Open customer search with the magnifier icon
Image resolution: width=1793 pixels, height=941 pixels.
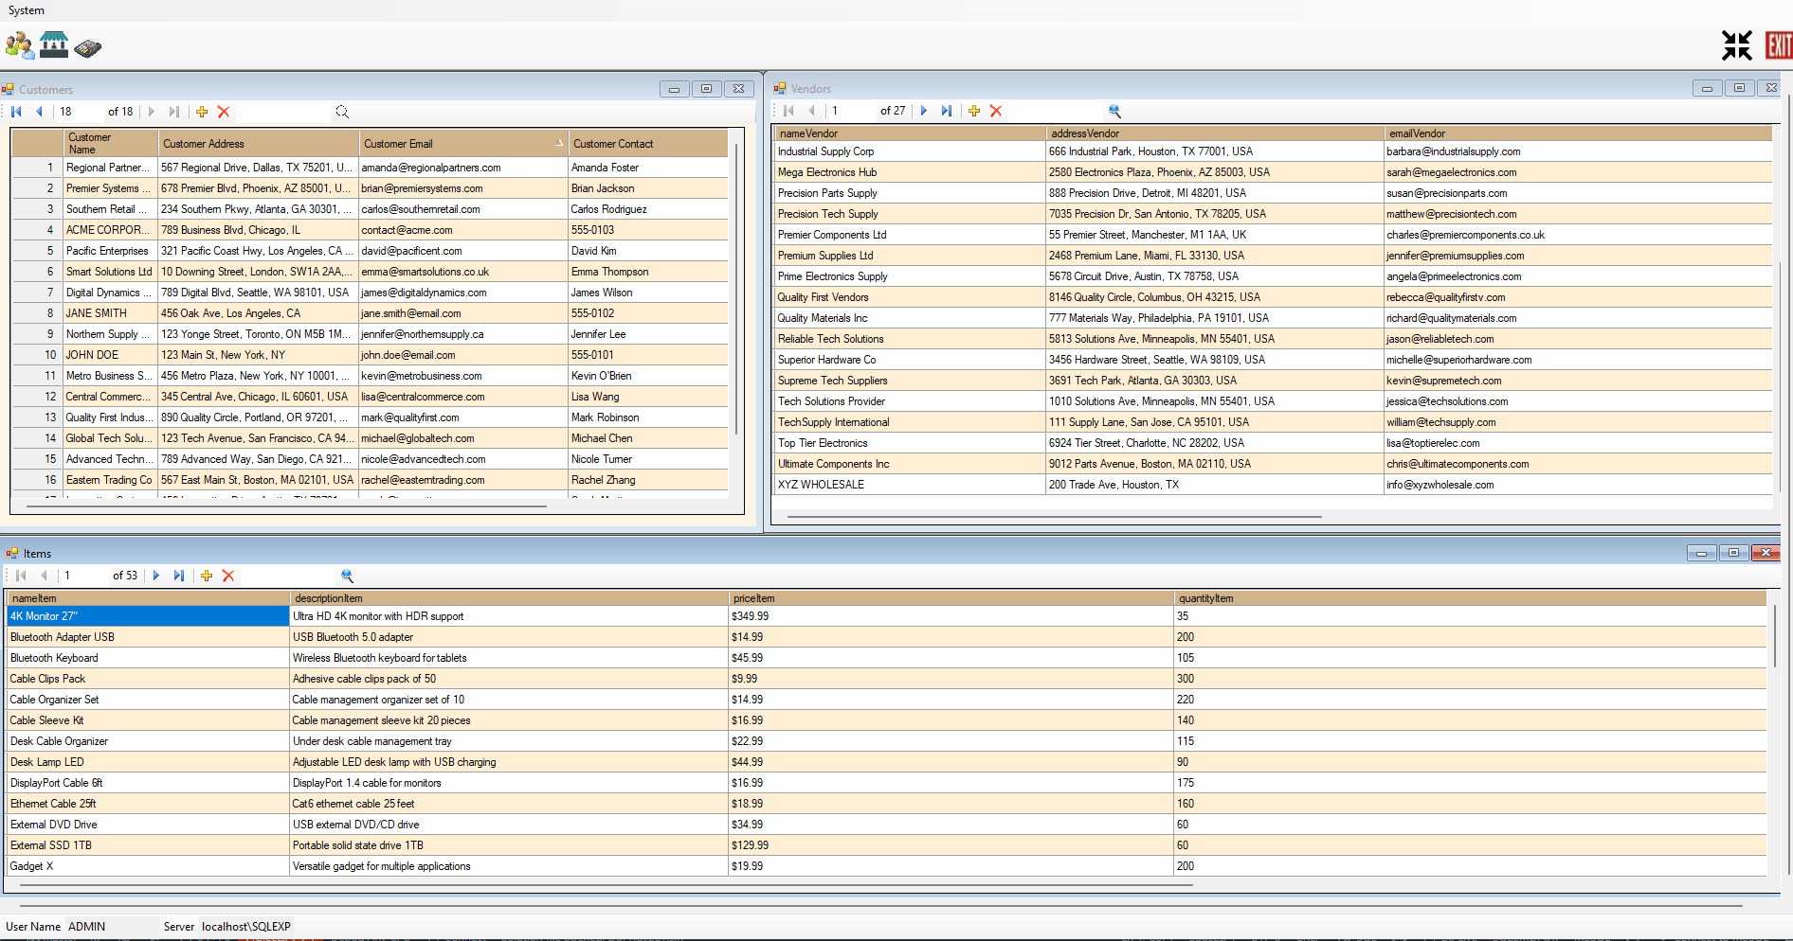(342, 112)
